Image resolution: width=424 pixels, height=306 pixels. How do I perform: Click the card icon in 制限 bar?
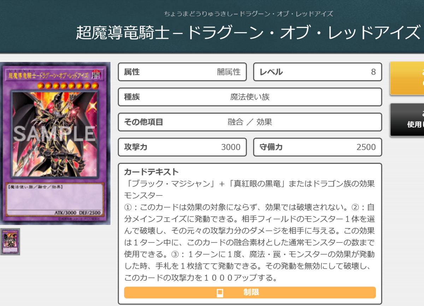coord(219,293)
